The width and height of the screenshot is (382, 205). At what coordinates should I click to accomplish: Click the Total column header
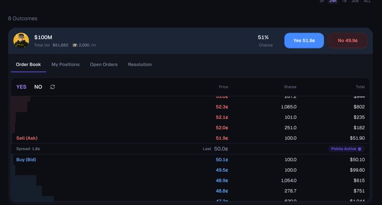pos(360,87)
